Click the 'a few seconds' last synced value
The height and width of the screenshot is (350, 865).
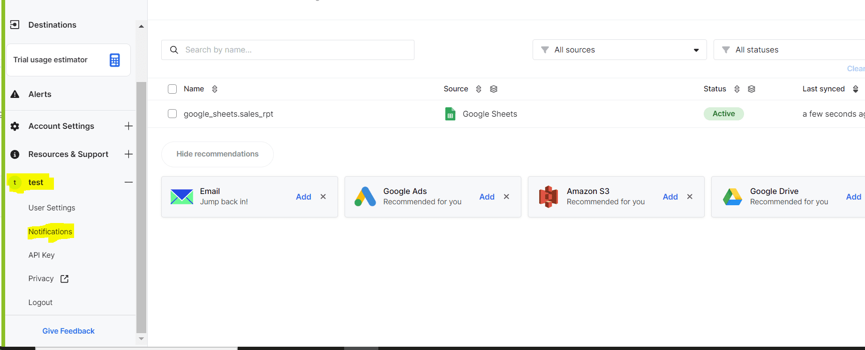834,114
